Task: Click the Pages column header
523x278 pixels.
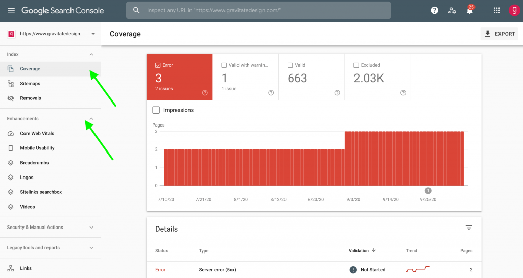Action: 466,250
